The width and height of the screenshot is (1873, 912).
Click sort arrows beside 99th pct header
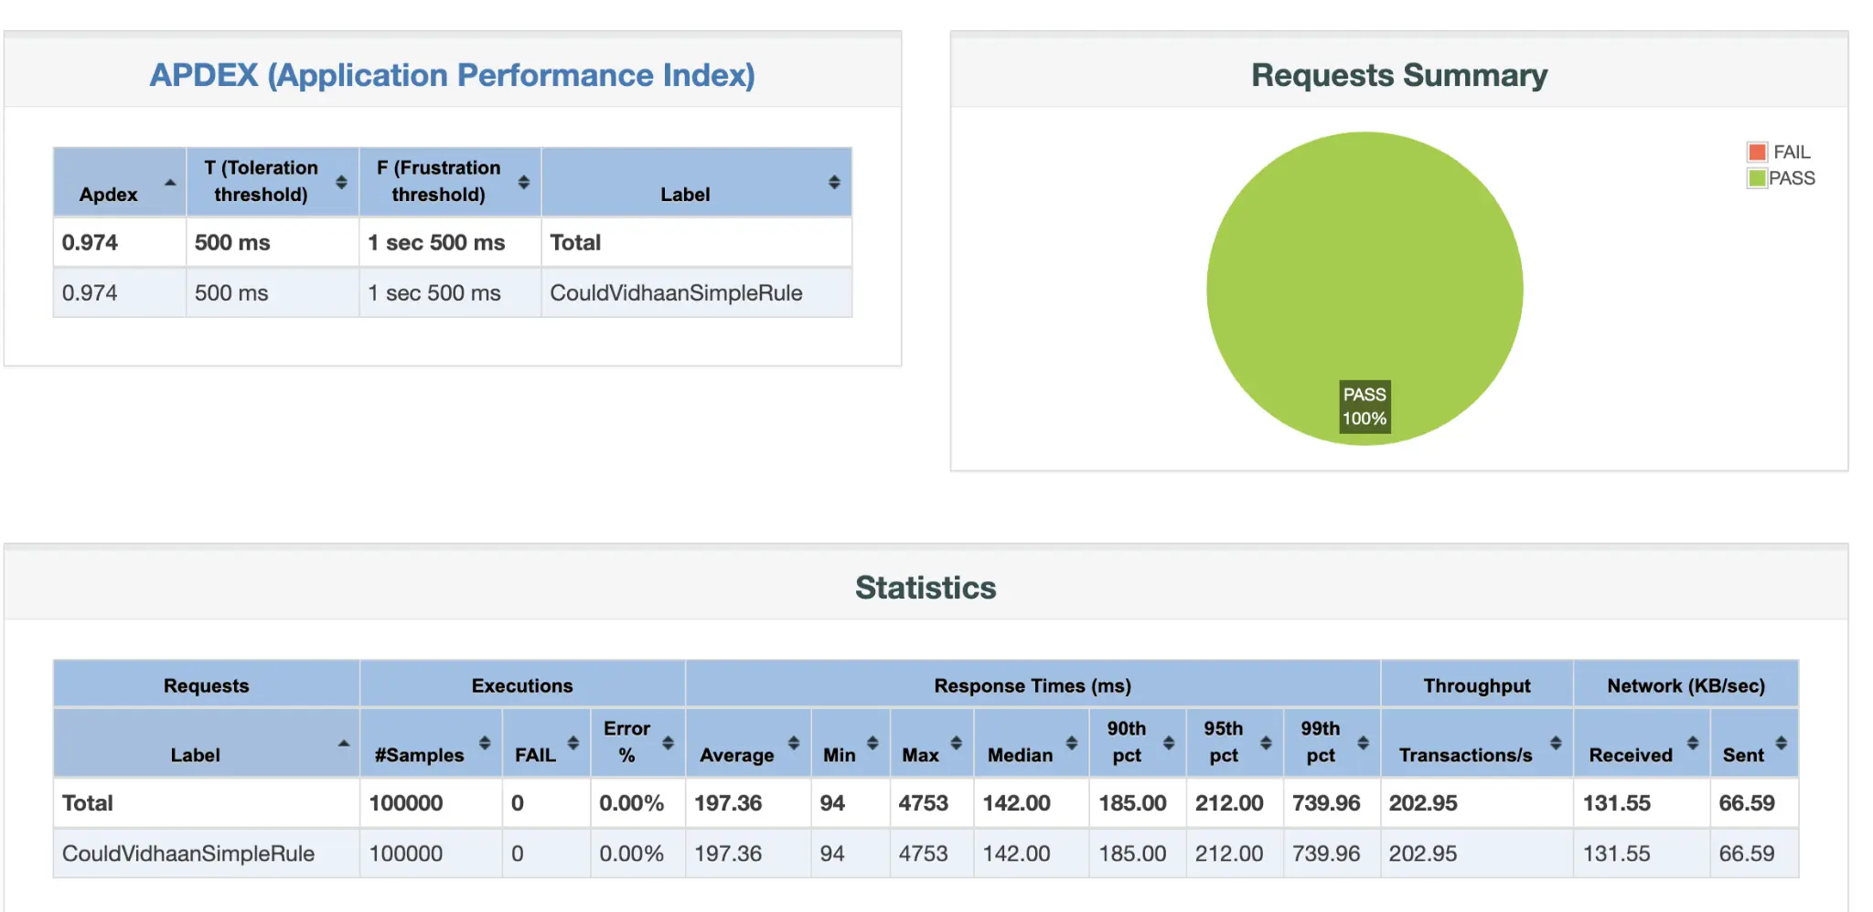coord(1363,743)
